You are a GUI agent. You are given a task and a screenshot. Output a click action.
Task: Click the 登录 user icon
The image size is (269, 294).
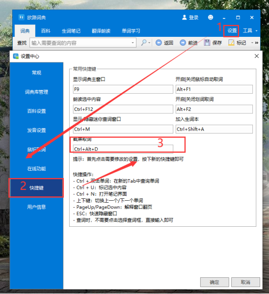[x=185, y=17]
